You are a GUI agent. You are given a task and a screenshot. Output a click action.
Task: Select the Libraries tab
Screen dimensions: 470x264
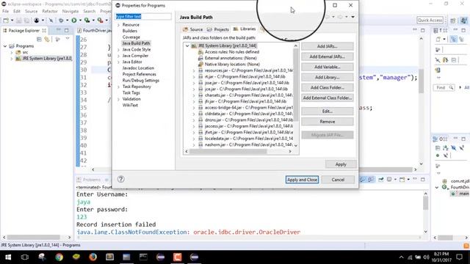(245, 29)
